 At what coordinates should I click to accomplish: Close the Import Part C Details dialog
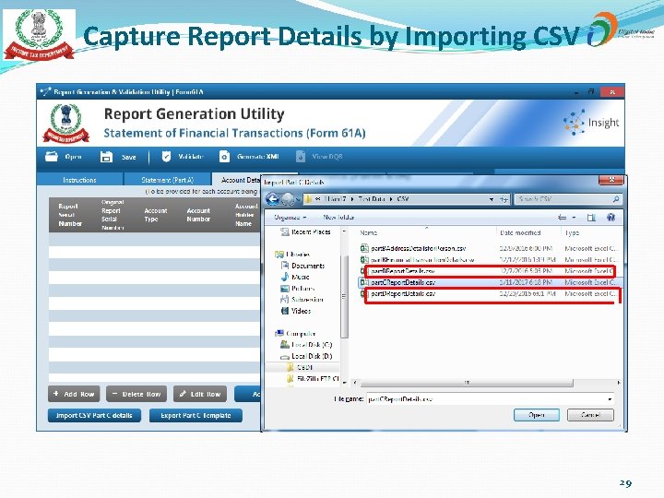611,180
